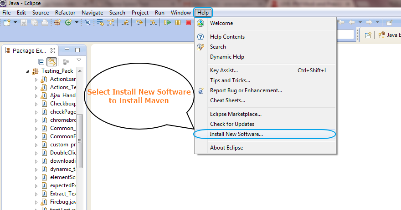The height and width of the screenshot is (210, 401).
Task: Select Tips and Tricks... menu item
Action: 265,80
